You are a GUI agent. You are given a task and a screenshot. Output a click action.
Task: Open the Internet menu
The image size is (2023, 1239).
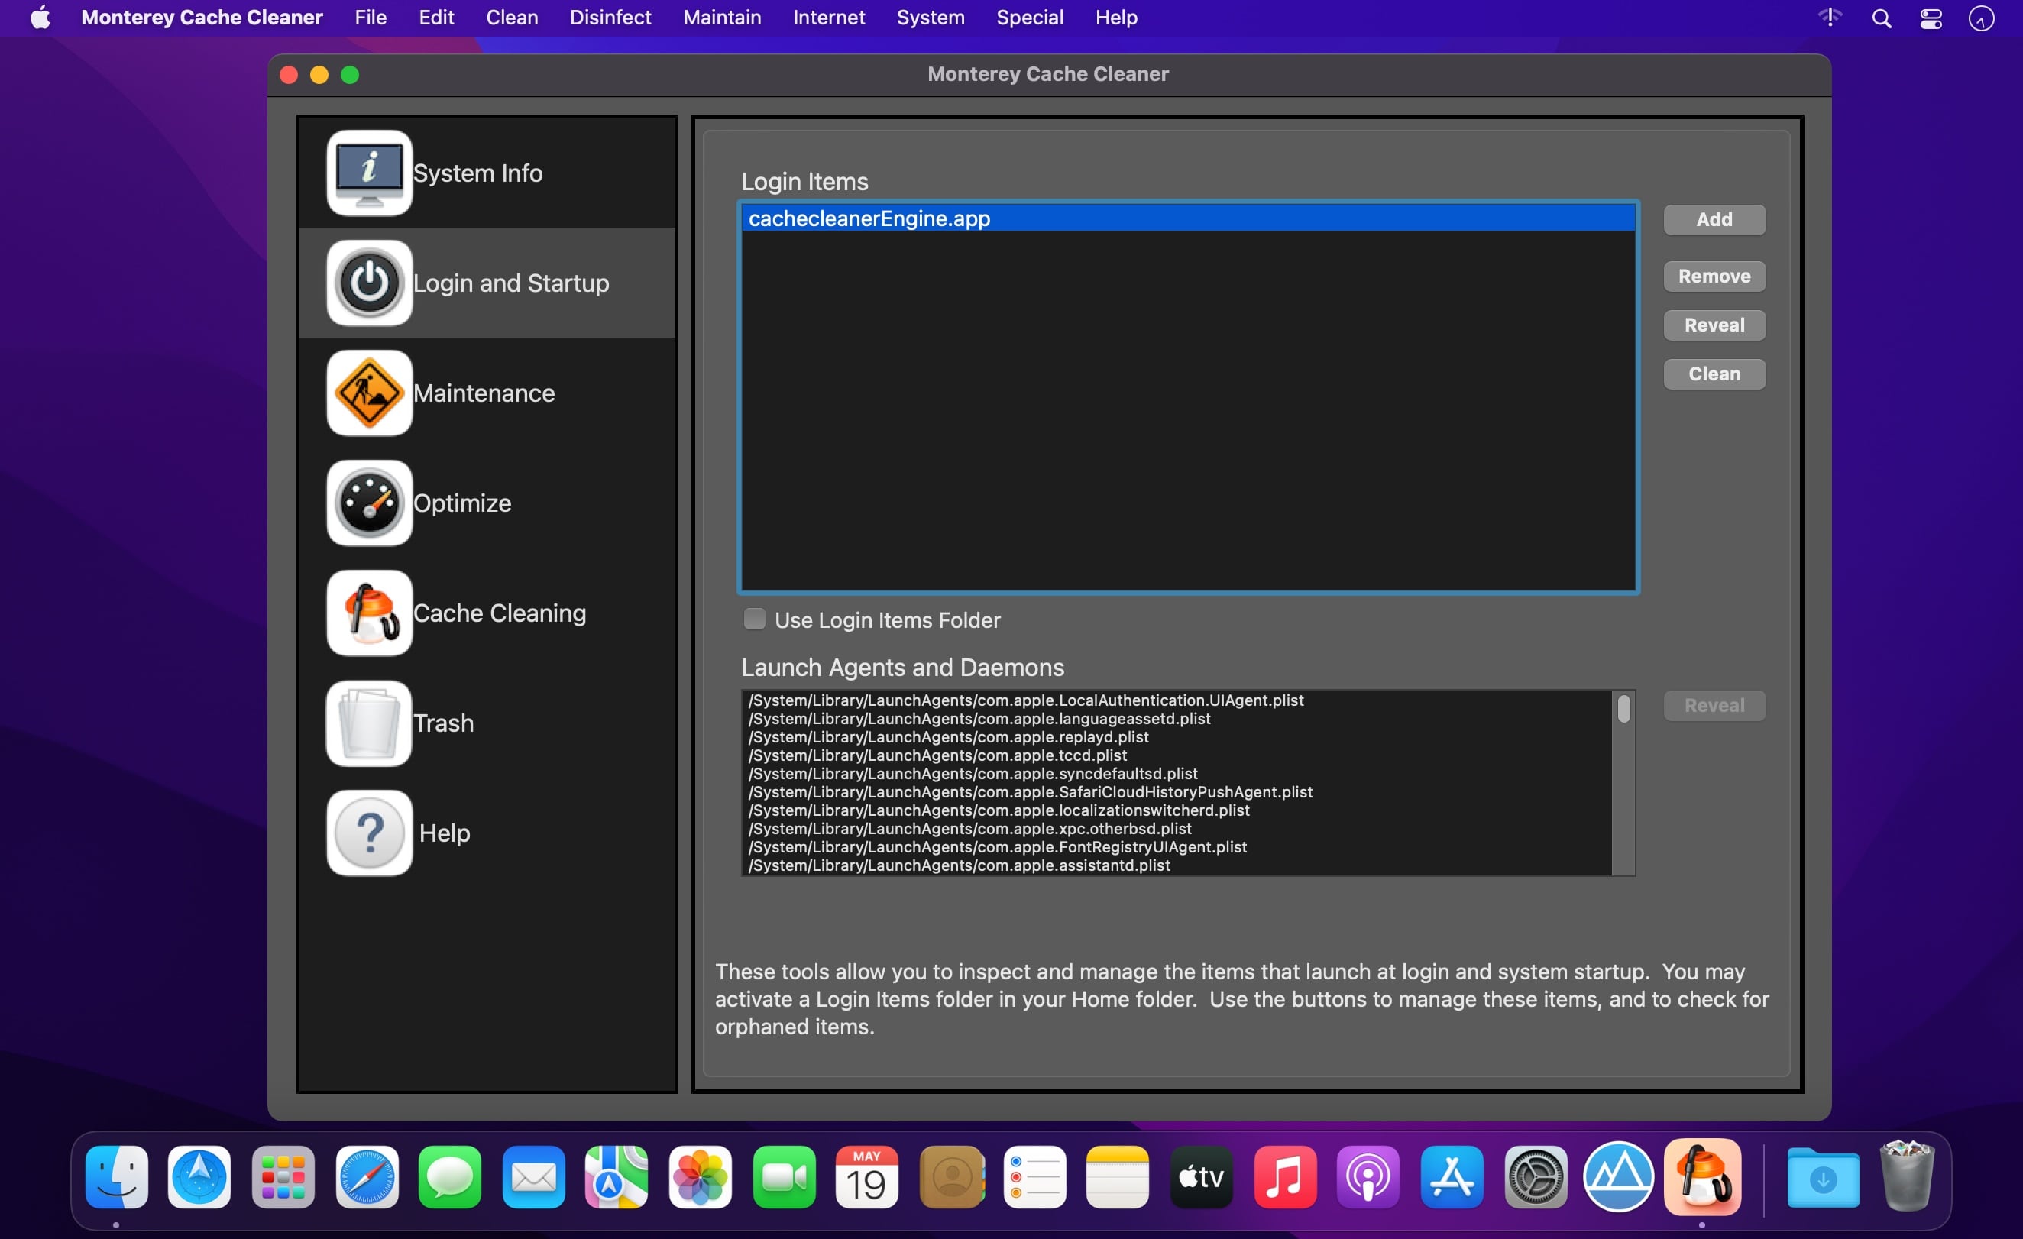coord(828,18)
